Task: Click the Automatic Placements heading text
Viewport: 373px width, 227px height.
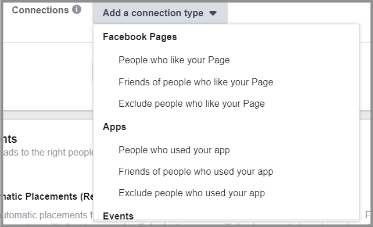Action: [x=48, y=197]
